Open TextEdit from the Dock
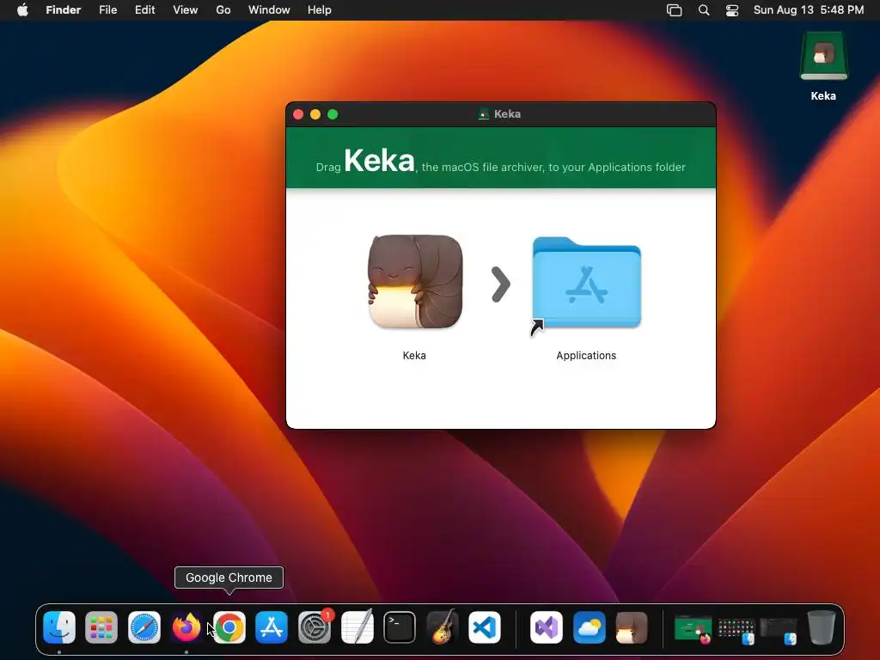The image size is (880, 660). [x=357, y=626]
